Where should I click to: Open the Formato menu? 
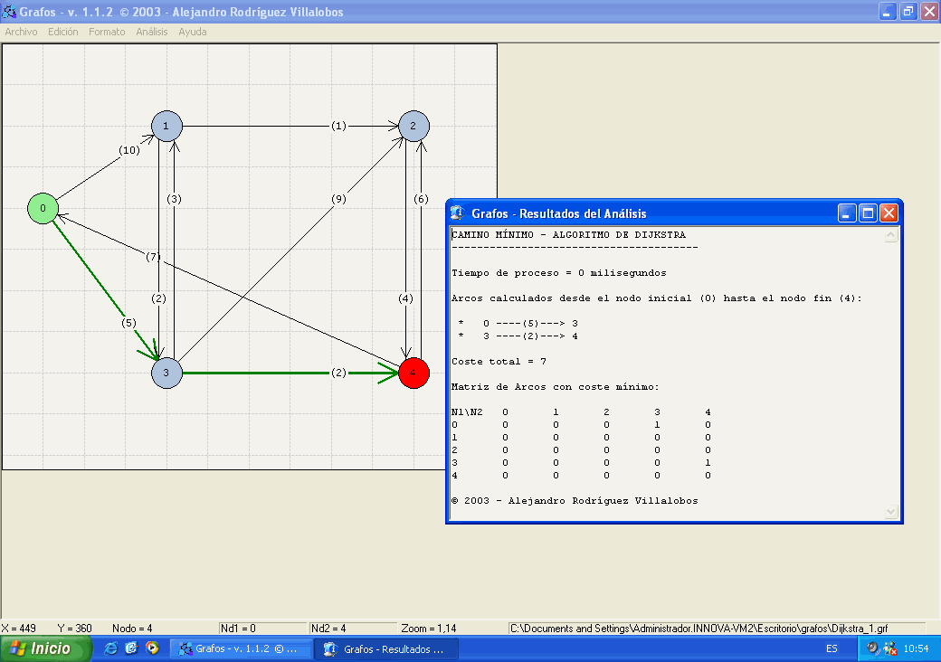[107, 32]
